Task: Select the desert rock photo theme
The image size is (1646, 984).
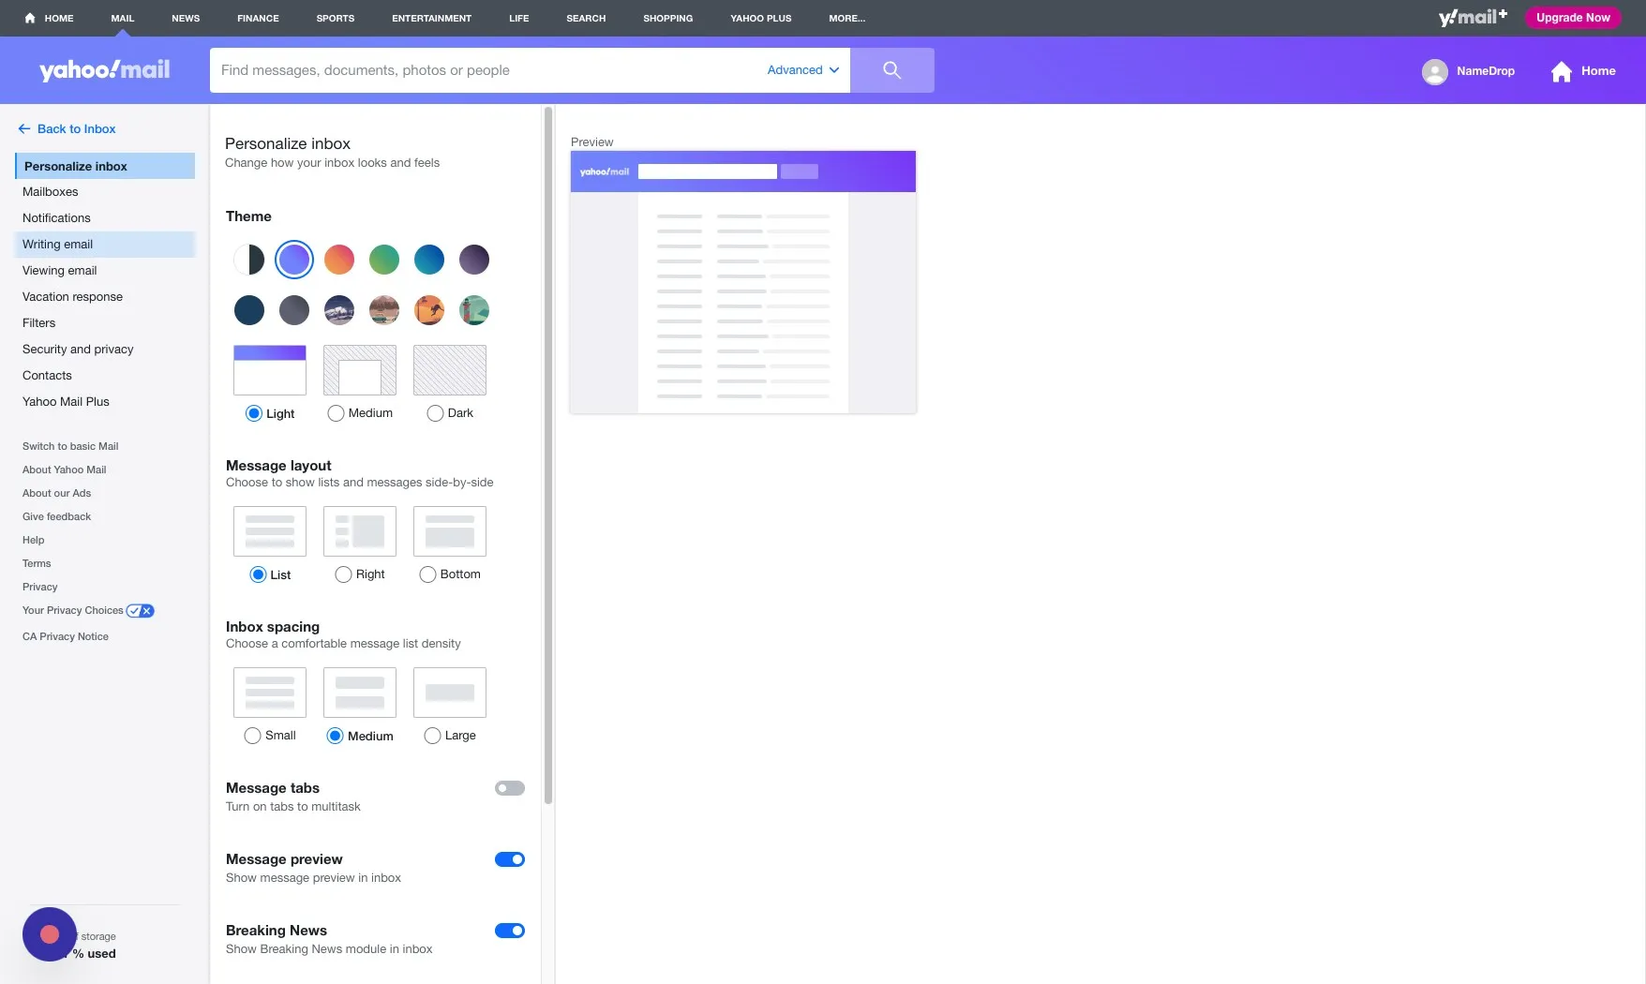Action: point(384,310)
